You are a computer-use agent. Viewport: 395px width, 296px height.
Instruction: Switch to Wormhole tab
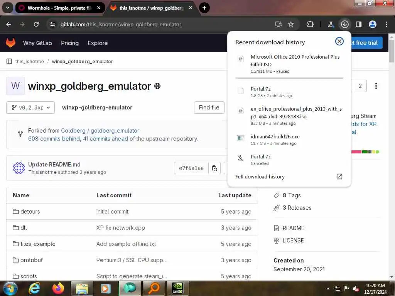point(59,8)
